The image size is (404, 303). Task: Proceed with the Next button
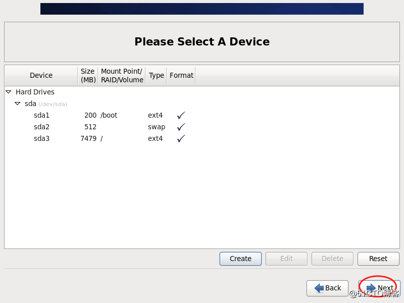tap(379, 288)
